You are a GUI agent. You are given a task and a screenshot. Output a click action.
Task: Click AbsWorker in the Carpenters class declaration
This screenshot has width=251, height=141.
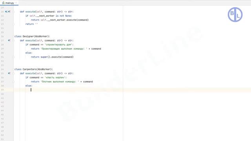[44, 69]
